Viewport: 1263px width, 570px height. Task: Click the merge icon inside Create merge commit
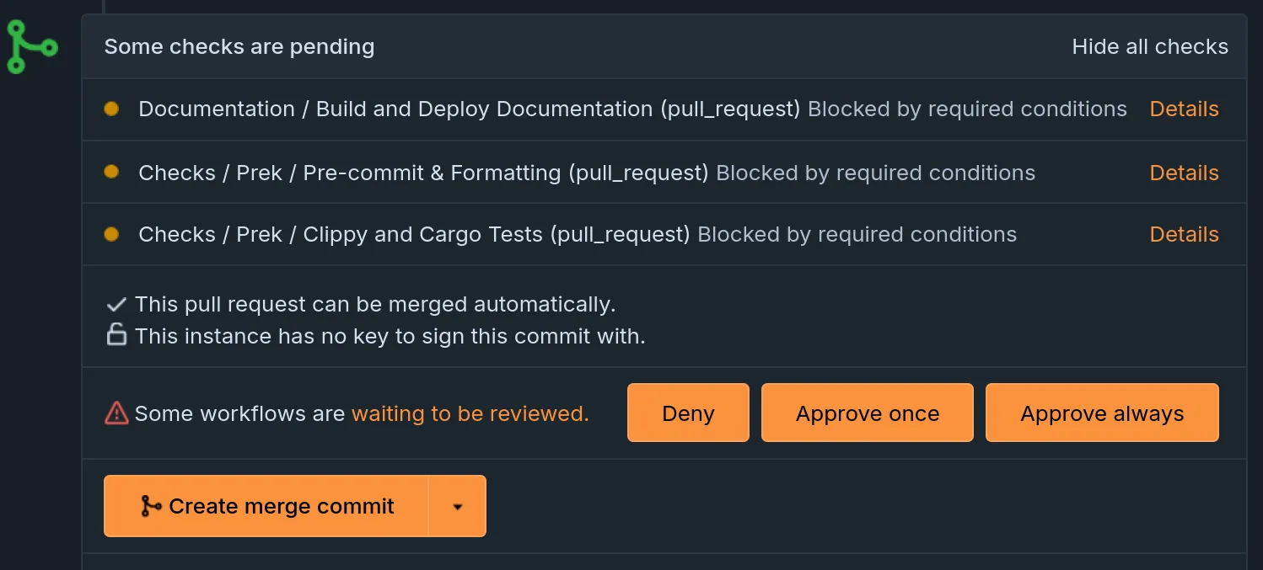tap(150, 506)
